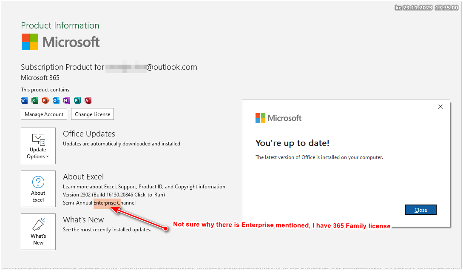463x273 pixels.
Task: Click the Microsoft logo under Product Information
Action: 60,42
